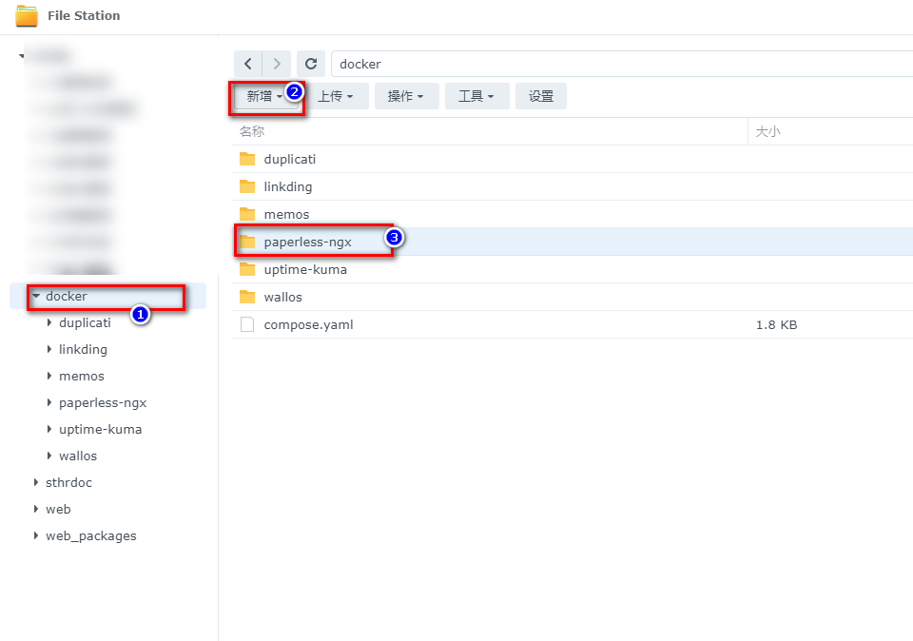Click the memos folder icon in list

(247, 214)
